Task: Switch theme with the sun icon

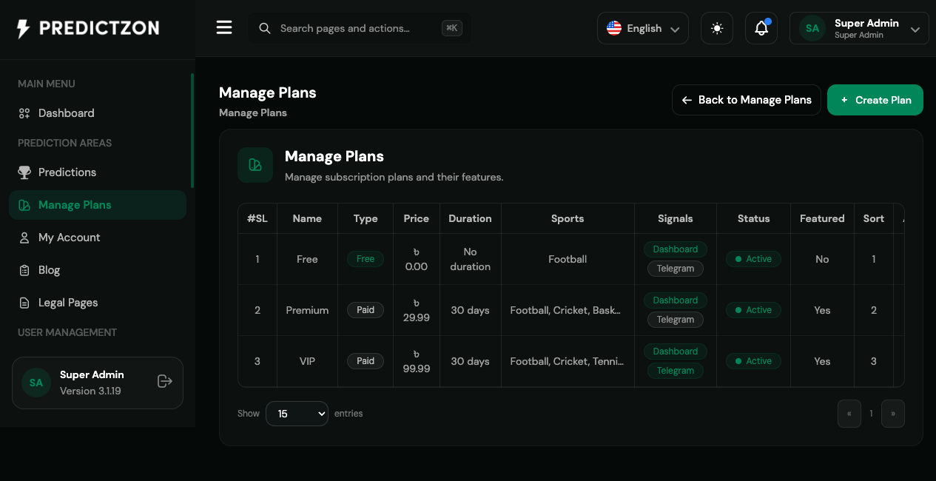Action: 717,28
